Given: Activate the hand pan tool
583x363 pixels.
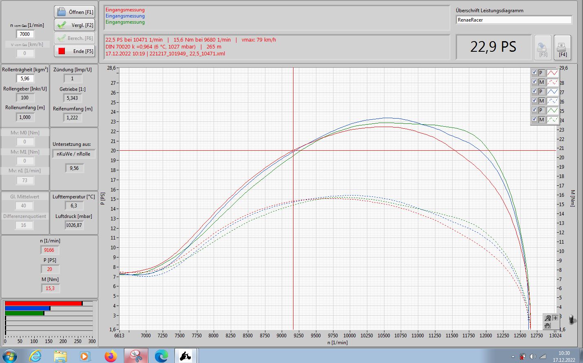Looking at the screenshot, I should pos(548,326).
